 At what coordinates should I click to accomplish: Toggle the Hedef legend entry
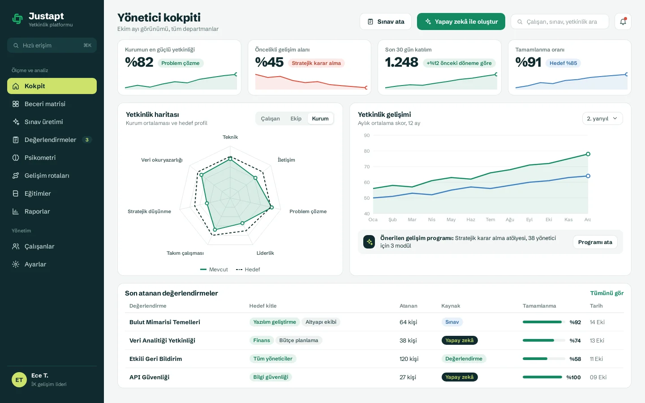click(x=248, y=270)
